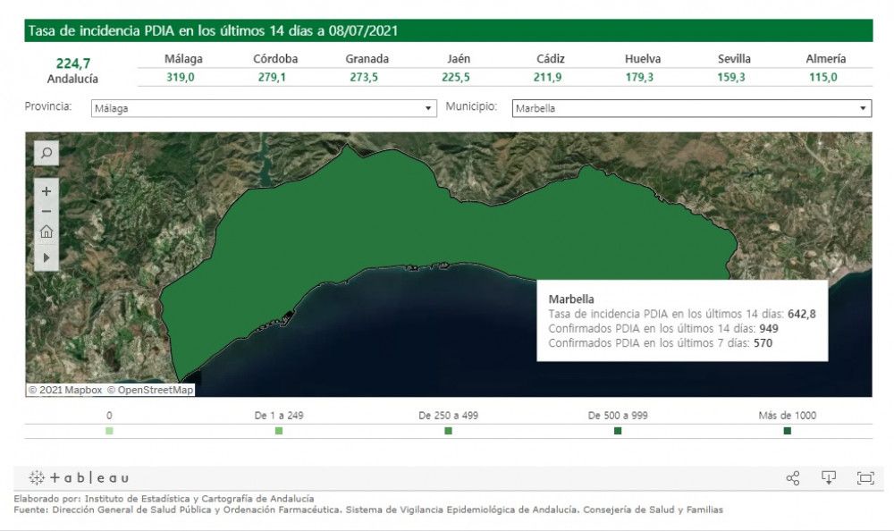
Task: Click the Cádiz rate value 211,9
Action: coord(547,77)
